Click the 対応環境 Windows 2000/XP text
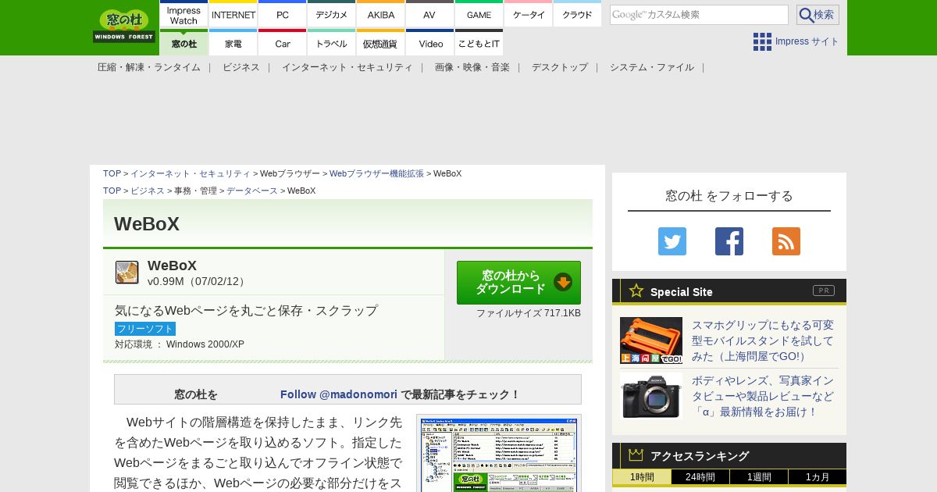This screenshot has width=937, height=492. pyautogui.click(x=180, y=344)
